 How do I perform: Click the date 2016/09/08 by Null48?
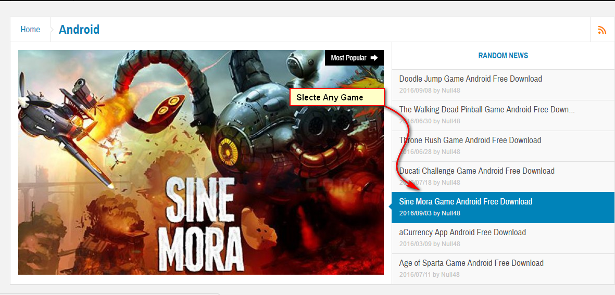430,91
